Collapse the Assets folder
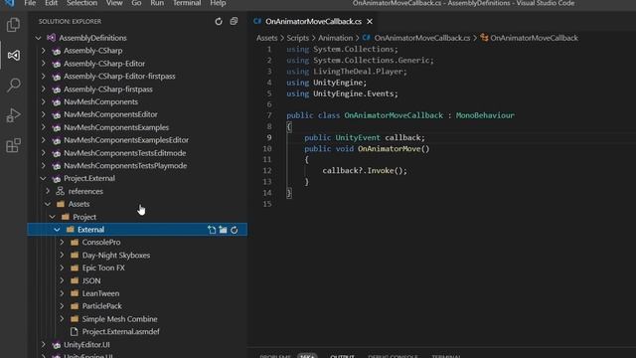This screenshot has width=636, height=358. click(48, 204)
